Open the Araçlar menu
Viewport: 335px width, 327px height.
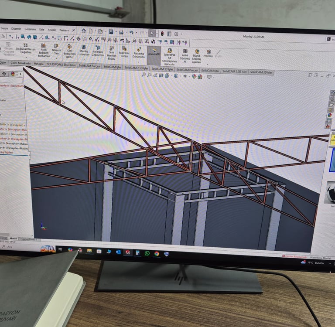pyautogui.click(x=52, y=30)
